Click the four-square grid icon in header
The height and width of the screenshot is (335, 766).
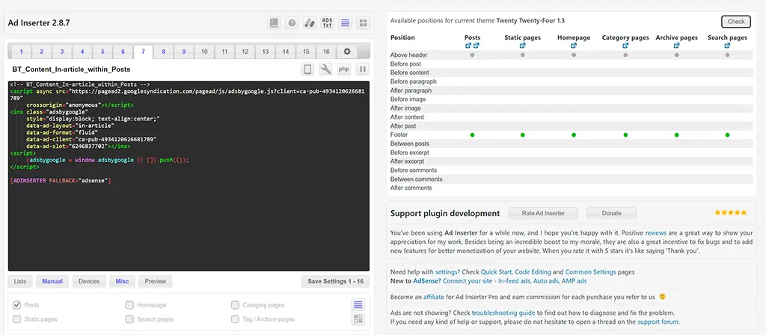click(363, 23)
